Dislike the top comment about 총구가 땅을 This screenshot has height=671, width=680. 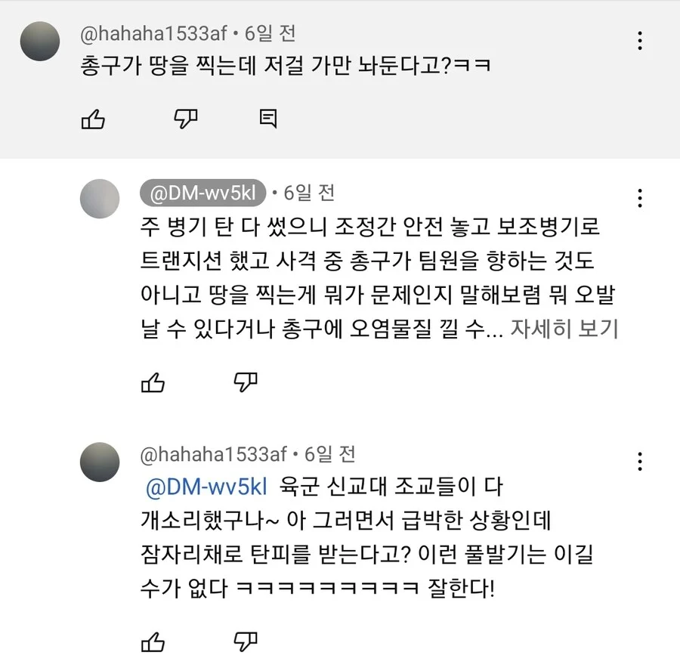pos(186,118)
